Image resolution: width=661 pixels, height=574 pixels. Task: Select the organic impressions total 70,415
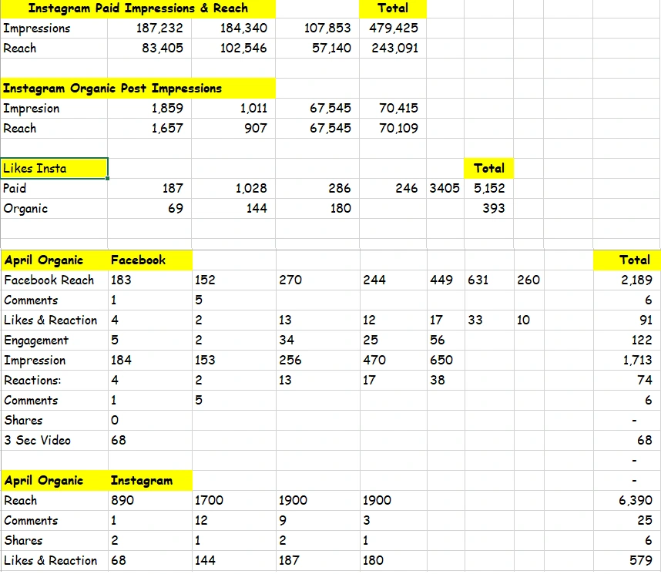[x=393, y=109]
